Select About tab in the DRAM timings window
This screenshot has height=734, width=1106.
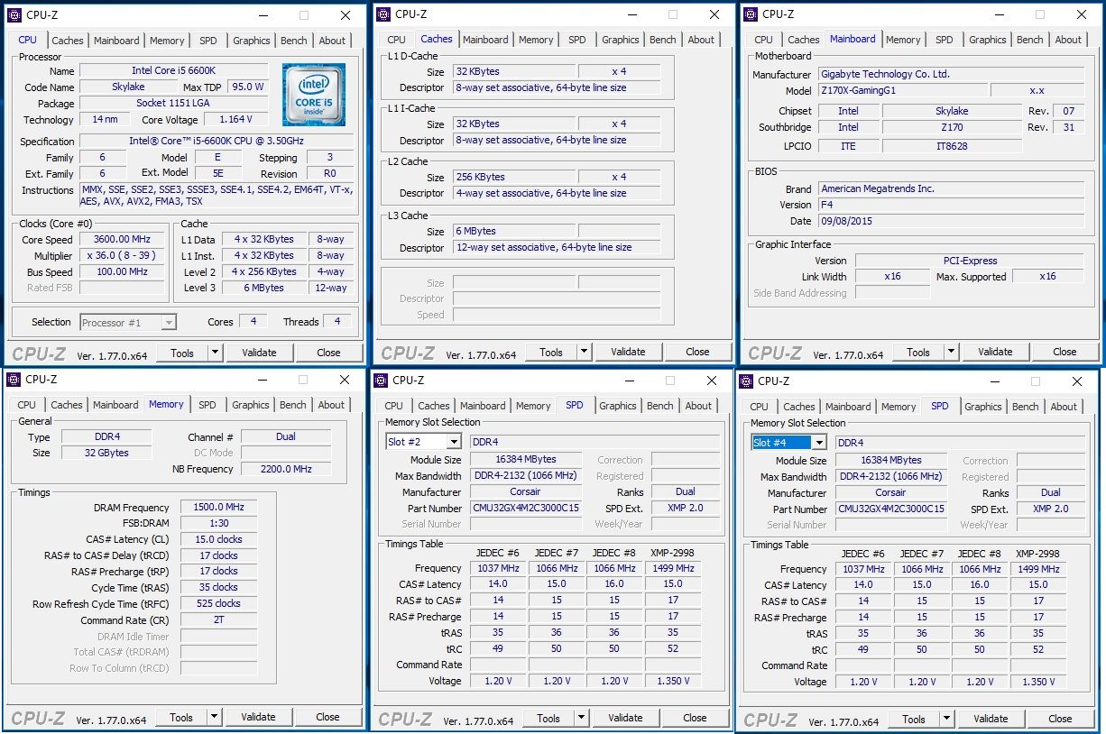click(x=331, y=405)
